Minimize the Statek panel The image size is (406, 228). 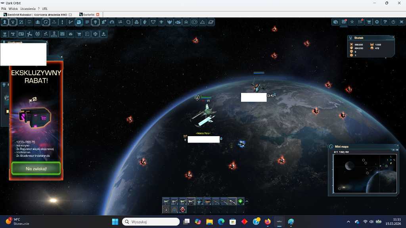(393, 37)
